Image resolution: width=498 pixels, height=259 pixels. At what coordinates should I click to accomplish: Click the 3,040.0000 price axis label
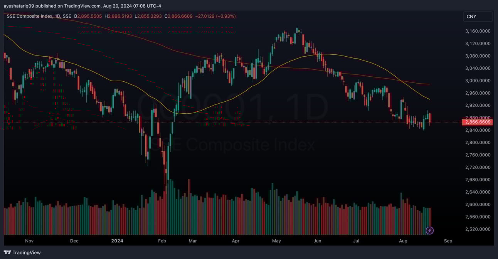[478, 68]
